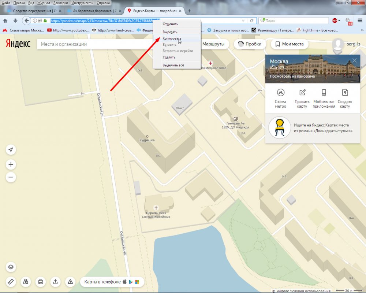This screenshot has width=366, height=293.
Task: Click the ruler distance measurement tool
Action: click(x=11, y=282)
